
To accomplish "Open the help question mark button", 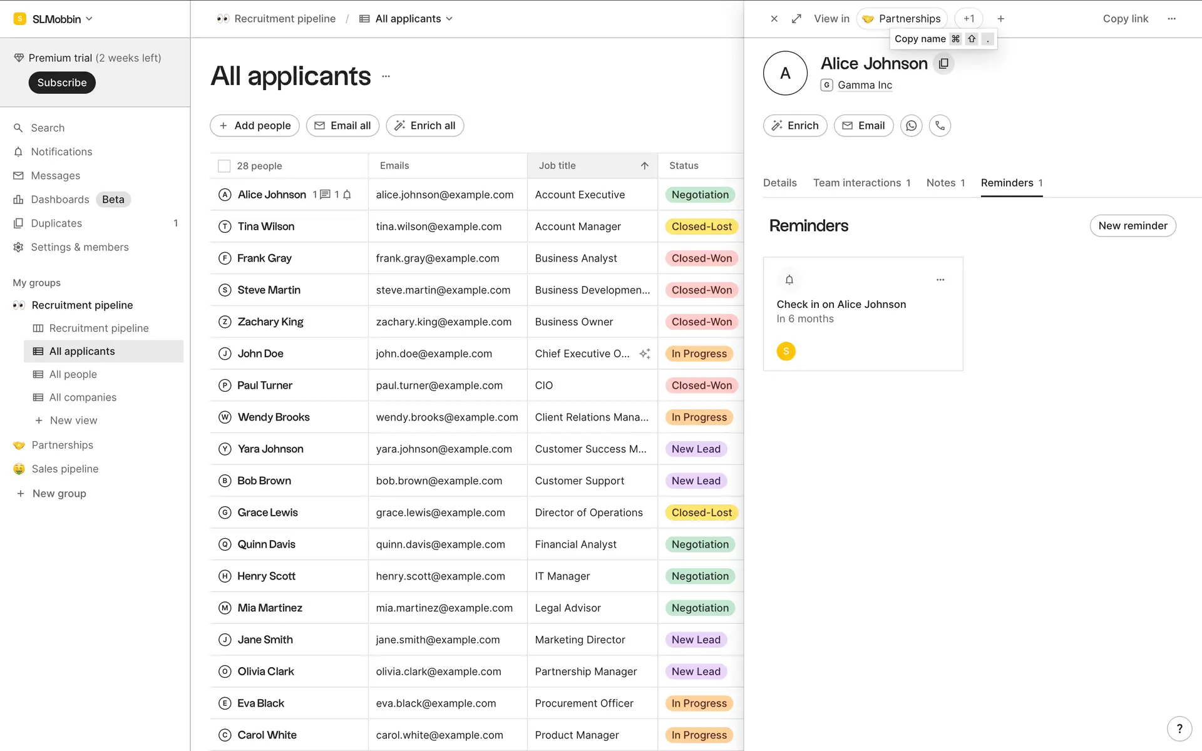I will tap(1179, 728).
